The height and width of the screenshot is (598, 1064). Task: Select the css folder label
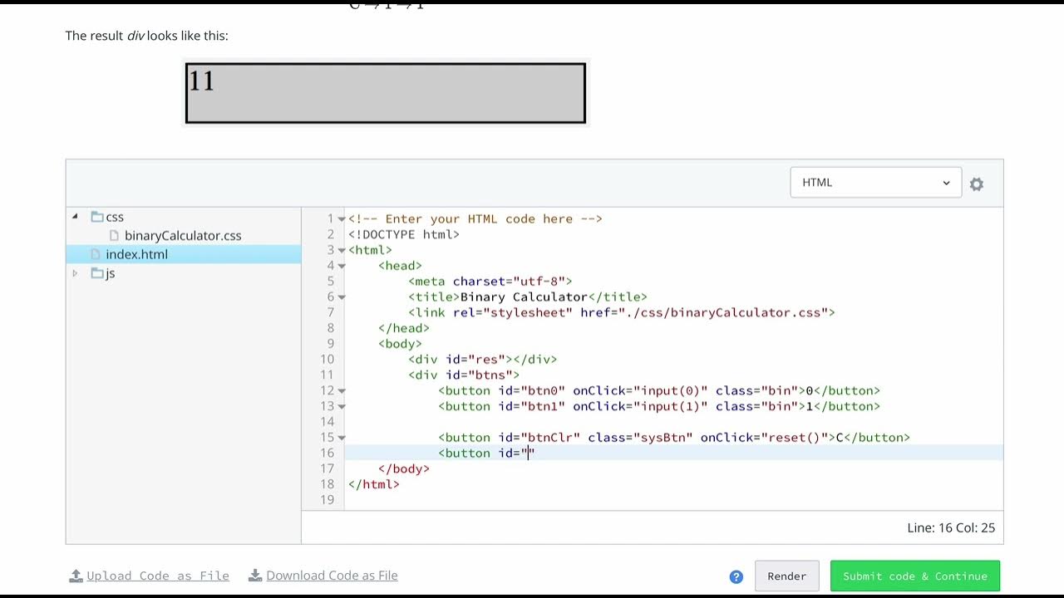coord(115,217)
